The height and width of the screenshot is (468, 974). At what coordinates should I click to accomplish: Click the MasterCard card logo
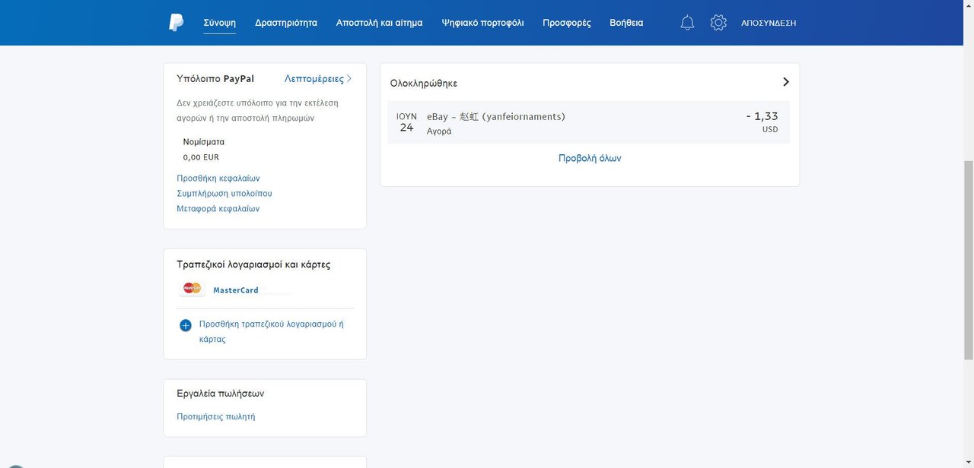tap(193, 289)
